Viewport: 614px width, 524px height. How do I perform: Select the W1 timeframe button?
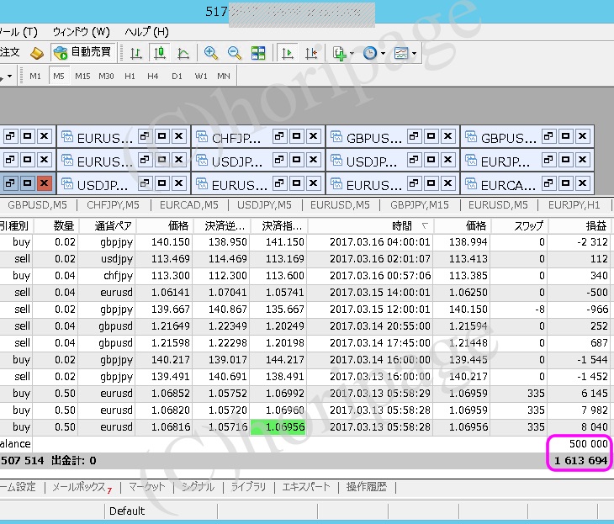pyautogui.click(x=201, y=76)
